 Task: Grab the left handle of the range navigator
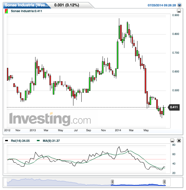click(112, 182)
